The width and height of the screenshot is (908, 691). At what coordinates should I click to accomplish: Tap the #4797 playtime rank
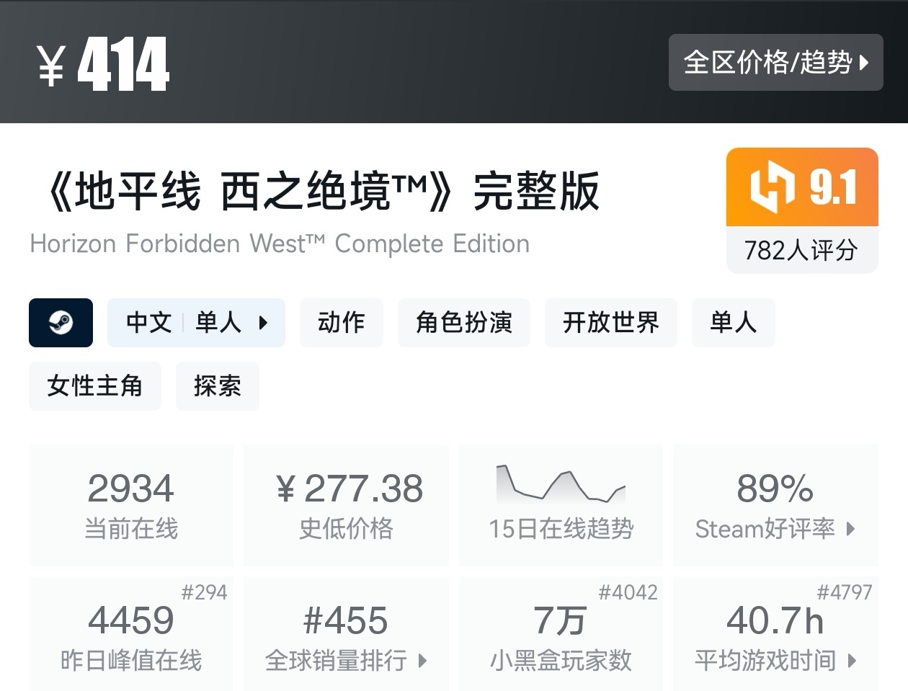click(x=845, y=592)
